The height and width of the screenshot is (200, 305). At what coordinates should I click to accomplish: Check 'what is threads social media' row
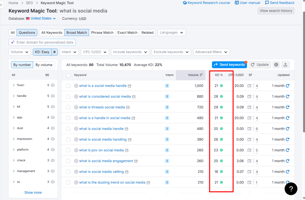(68, 107)
